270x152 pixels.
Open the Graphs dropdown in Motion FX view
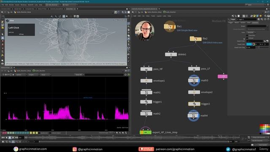(x=34, y=75)
